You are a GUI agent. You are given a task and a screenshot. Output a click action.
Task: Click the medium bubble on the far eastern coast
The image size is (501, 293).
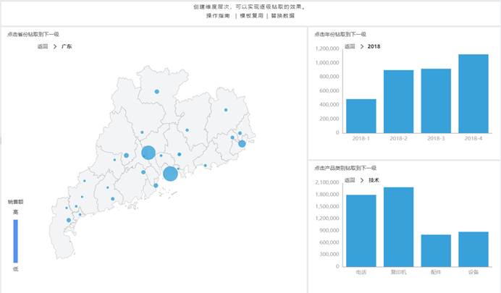[x=242, y=144]
